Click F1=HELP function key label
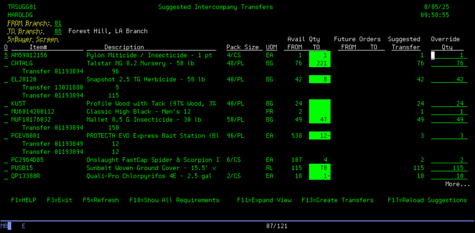The image size is (475, 233). click(x=24, y=200)
